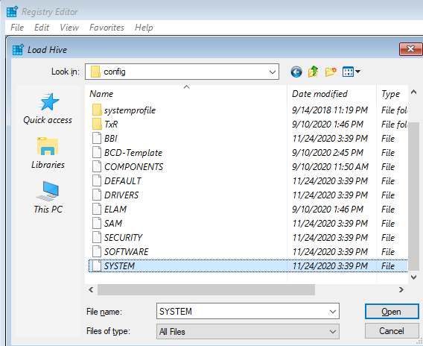Expand the File name dropdown list

333,312
